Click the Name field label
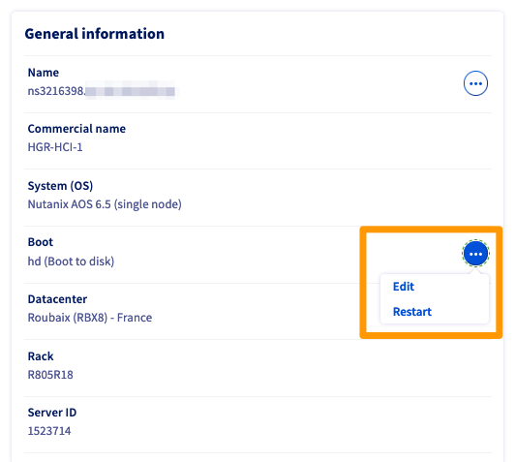This screenshot has height=462, width=515. click(x=44, y=73)
